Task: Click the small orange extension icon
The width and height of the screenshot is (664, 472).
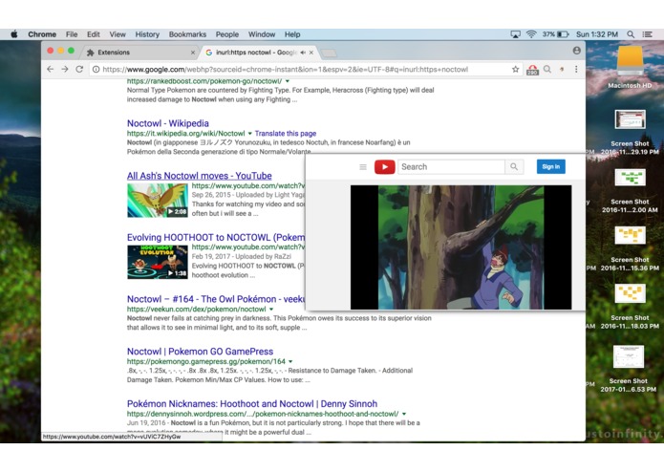Action: (562, 70)
